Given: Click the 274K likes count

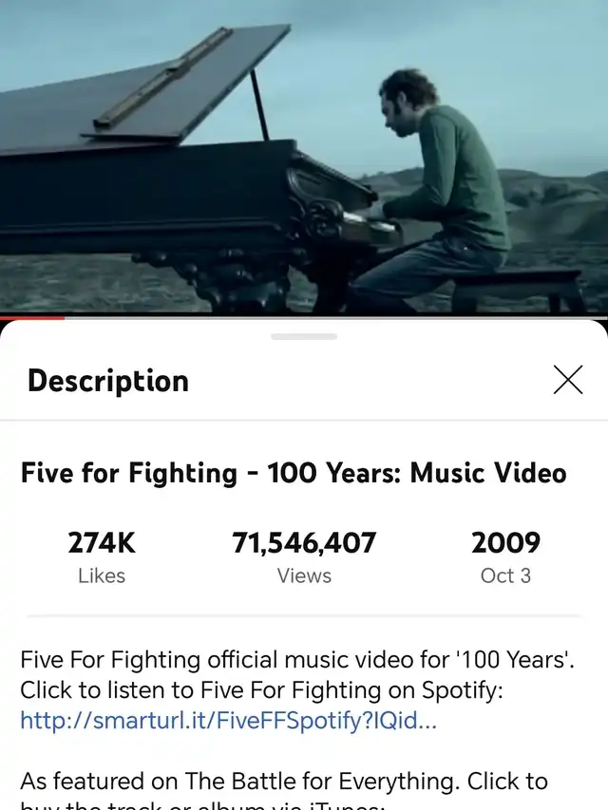Looking at the screenshot, I should point(102,543).
